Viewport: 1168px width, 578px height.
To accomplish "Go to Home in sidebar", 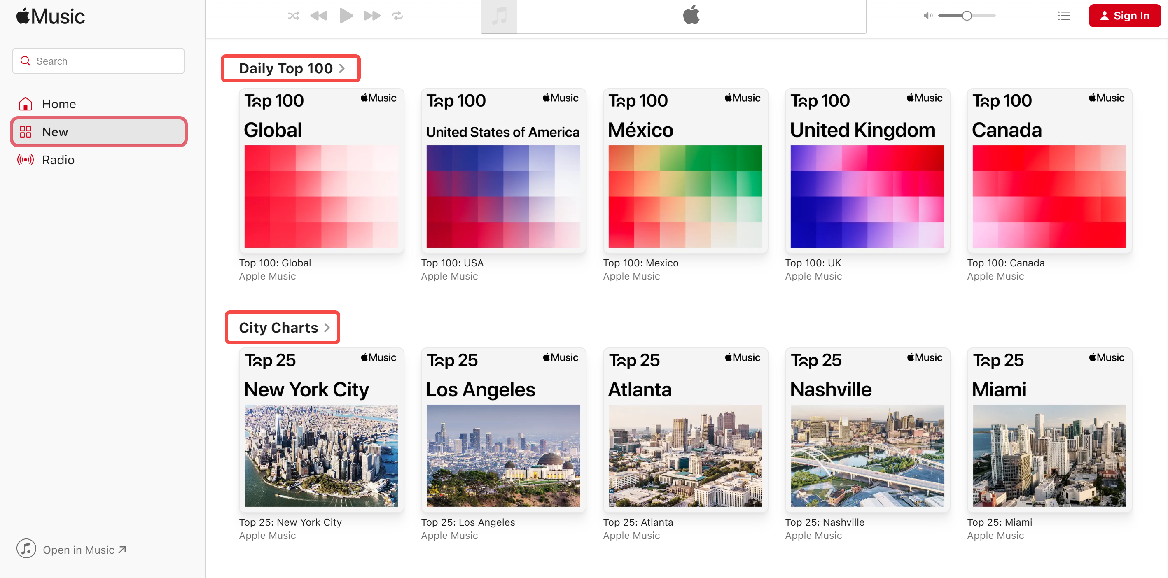I will point(58,104).
